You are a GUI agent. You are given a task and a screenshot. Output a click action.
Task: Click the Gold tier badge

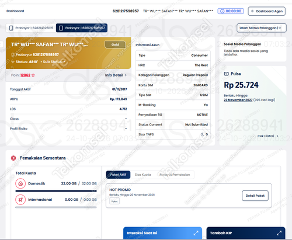coord(115,44)
